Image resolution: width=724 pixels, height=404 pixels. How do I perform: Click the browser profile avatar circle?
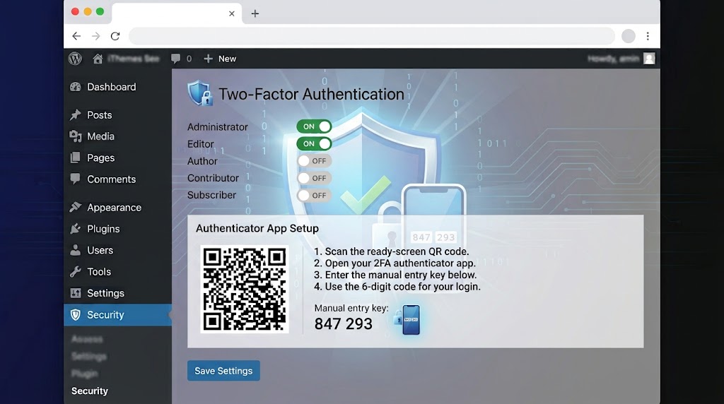(x=628, y=36)
